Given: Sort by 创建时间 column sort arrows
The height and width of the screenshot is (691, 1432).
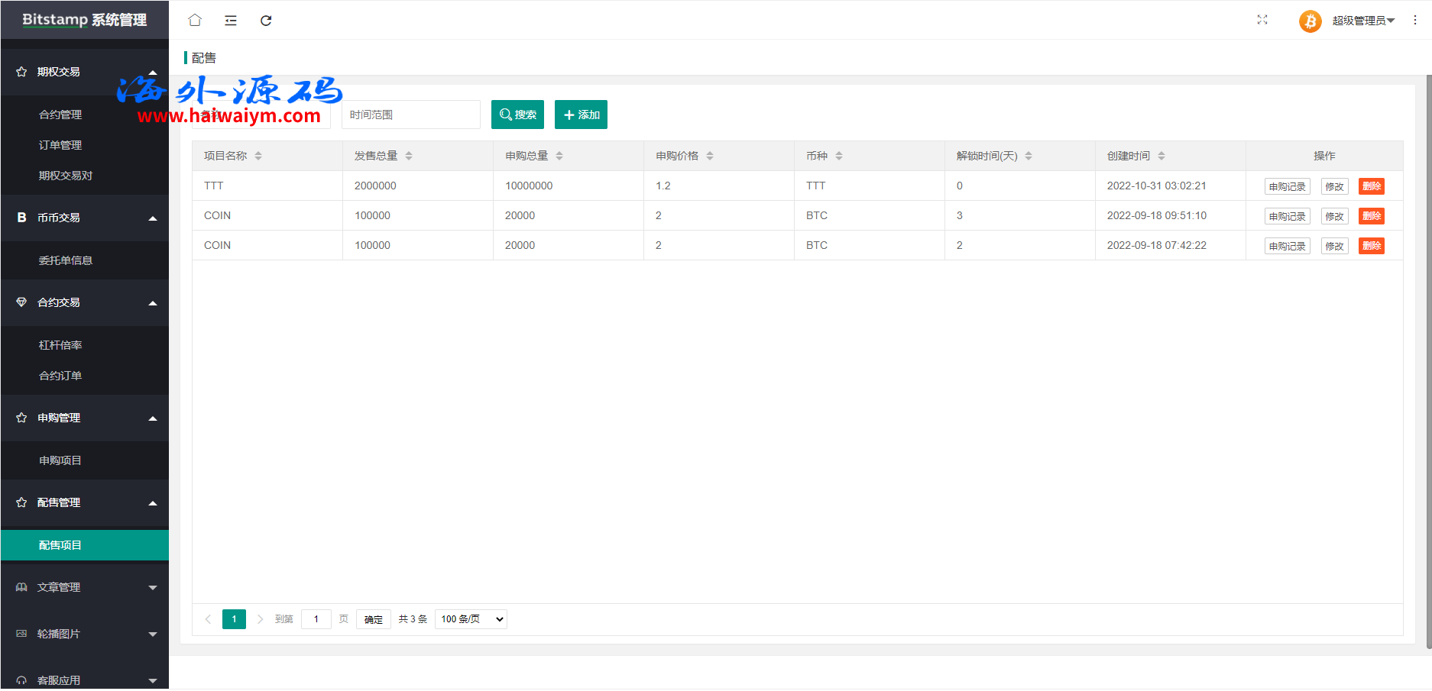Looking at the screenshot, I should 1161,156.
